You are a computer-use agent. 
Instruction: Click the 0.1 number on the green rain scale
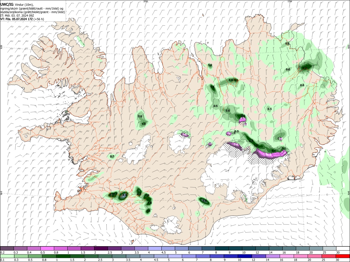[2, 260]
